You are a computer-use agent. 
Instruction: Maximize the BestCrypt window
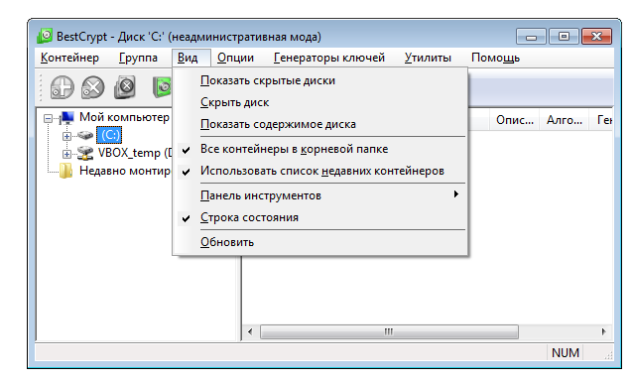pyautogui.click(x=564, y=37)
